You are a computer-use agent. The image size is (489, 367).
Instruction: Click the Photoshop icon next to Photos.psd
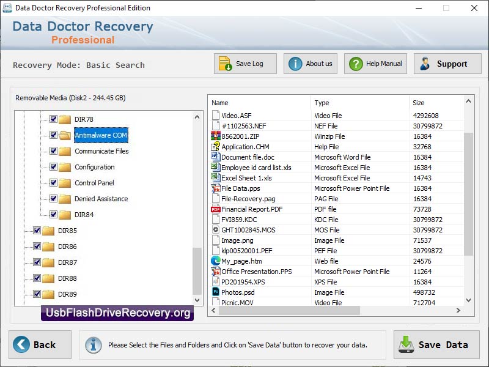[x=215, y=292]
